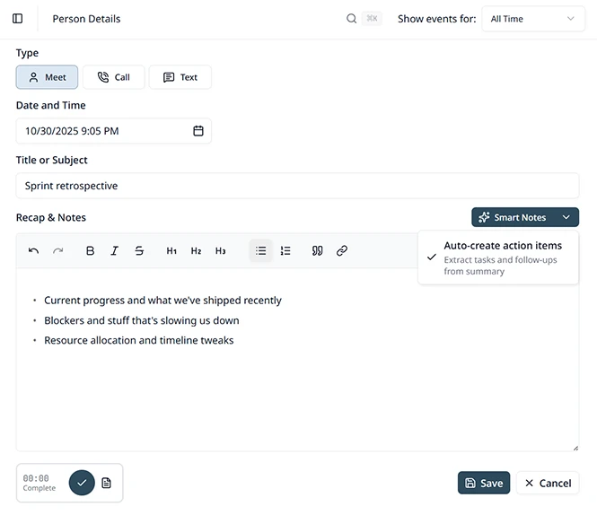Toggle the bulleted list

tap(261, 250)
